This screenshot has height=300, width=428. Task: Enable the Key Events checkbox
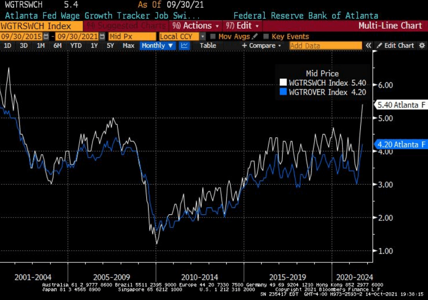coord(266,36)
